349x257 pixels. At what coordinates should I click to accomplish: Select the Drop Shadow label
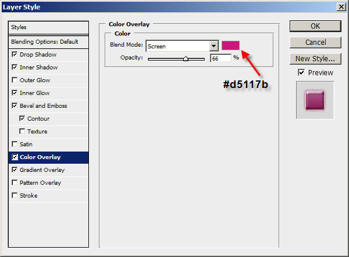38,54
